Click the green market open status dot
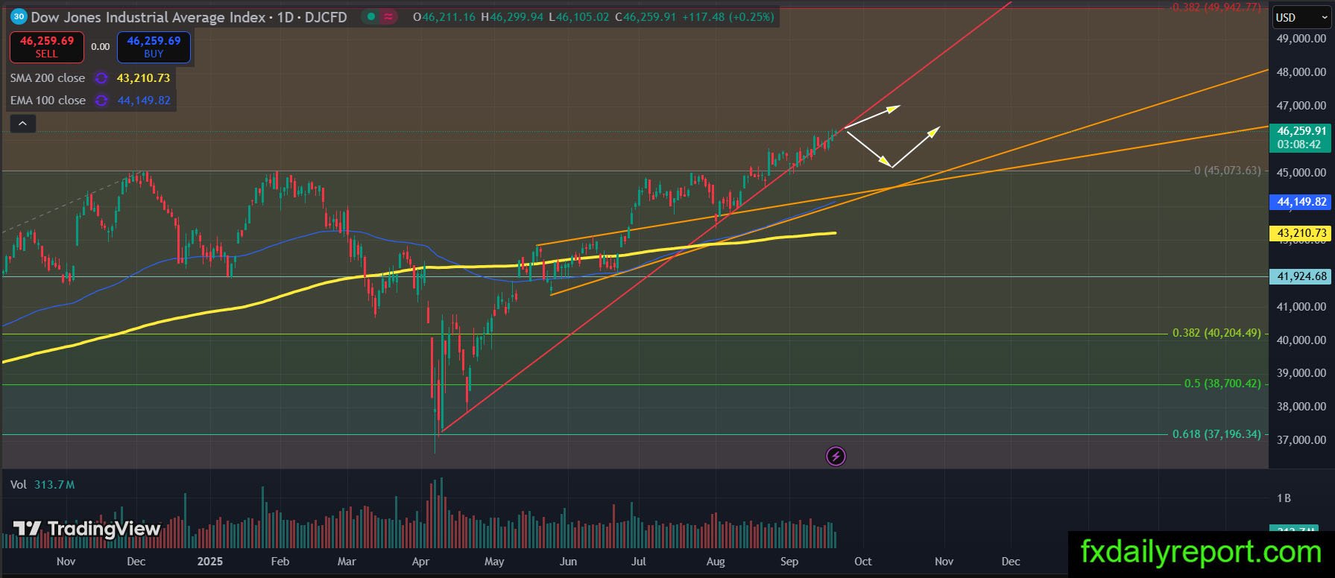1335x578 pixels. click(x=371, y=16)
